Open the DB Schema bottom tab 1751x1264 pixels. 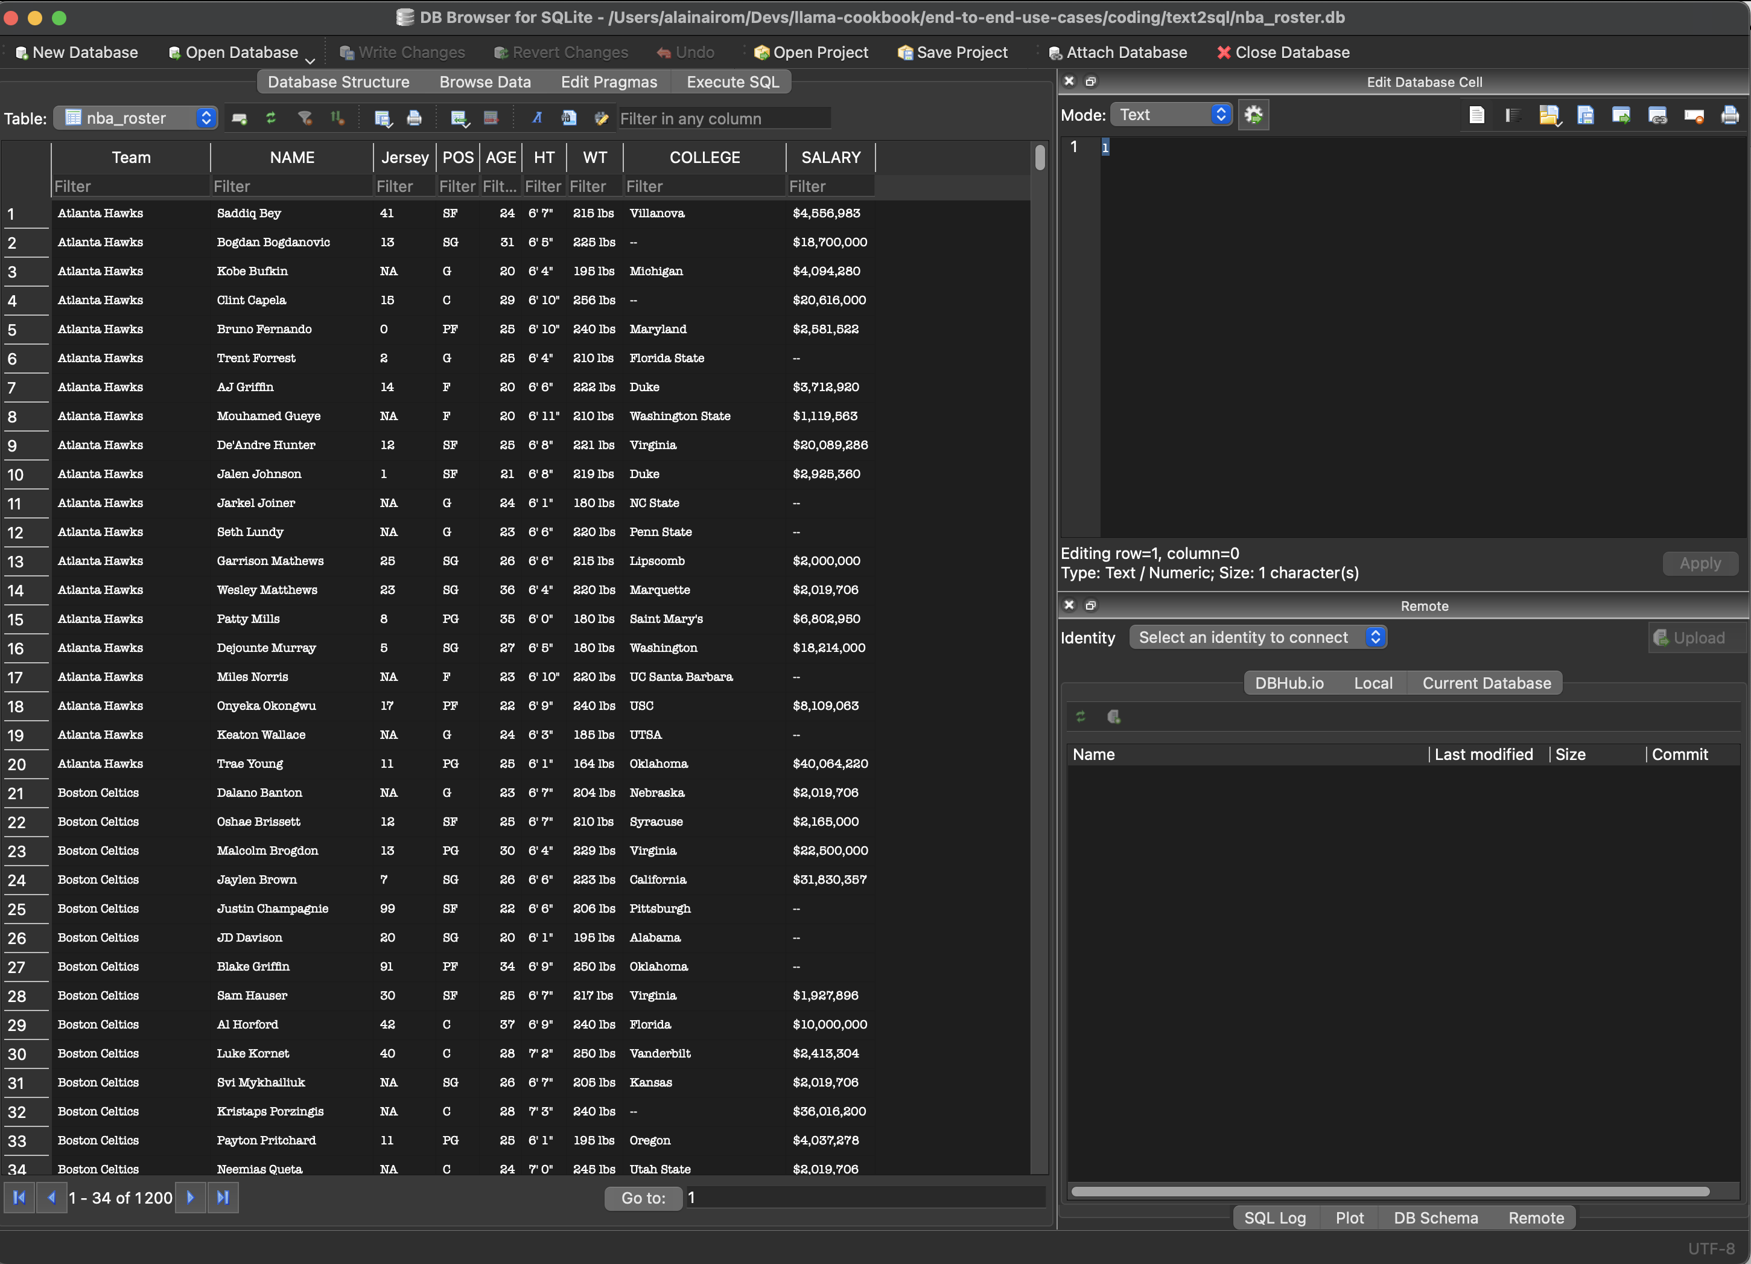click(1435, 1218)
